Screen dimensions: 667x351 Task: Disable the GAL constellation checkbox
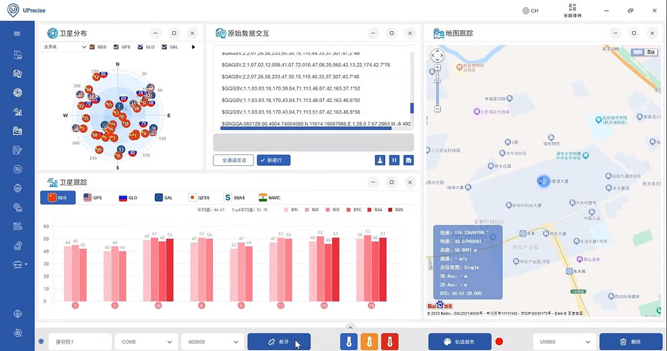point(164,47)
